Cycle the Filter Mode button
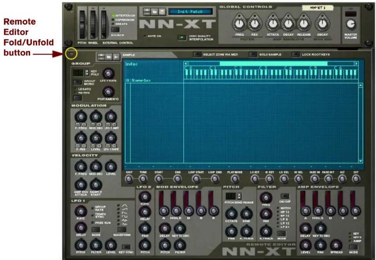 (x=281, y=234)
